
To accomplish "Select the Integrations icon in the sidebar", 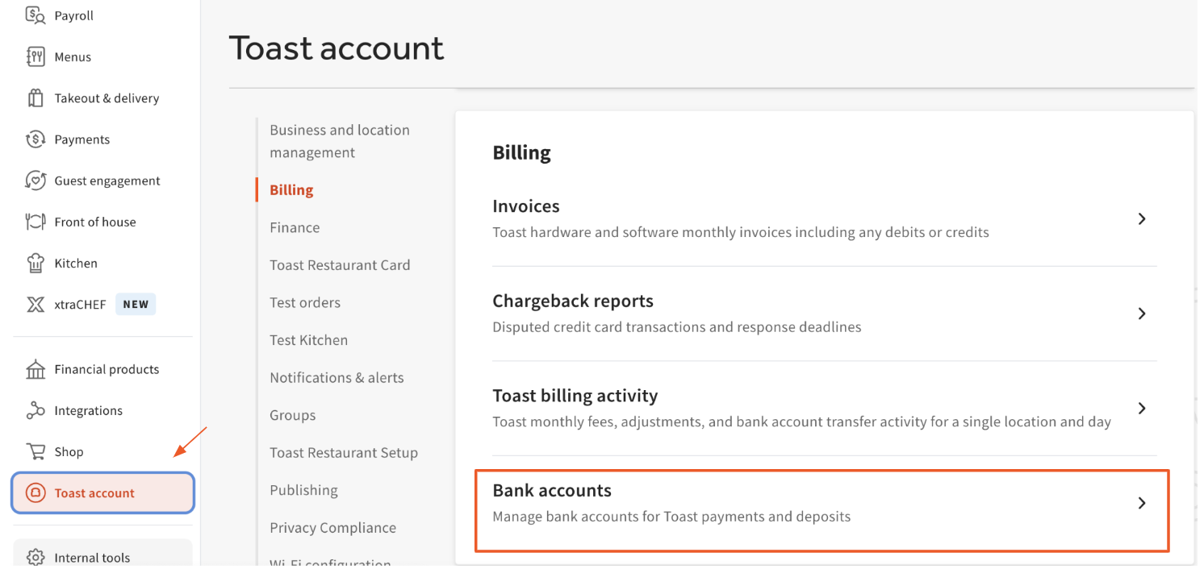I will [x=34, y=409].
